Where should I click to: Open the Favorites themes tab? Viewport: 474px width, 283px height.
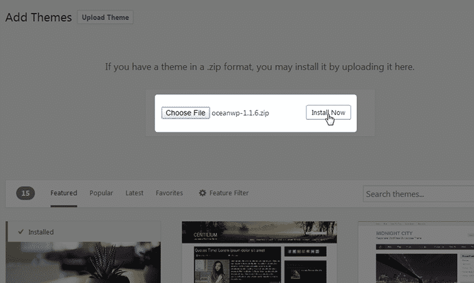(x=169, y=193)
